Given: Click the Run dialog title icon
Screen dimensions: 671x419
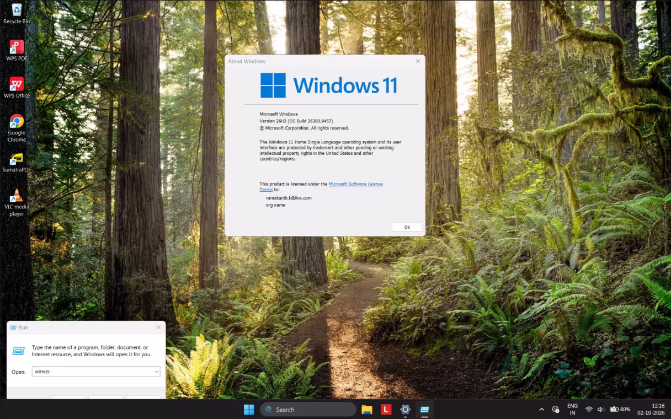Looking at the screenshot, I should pos(13,327).
